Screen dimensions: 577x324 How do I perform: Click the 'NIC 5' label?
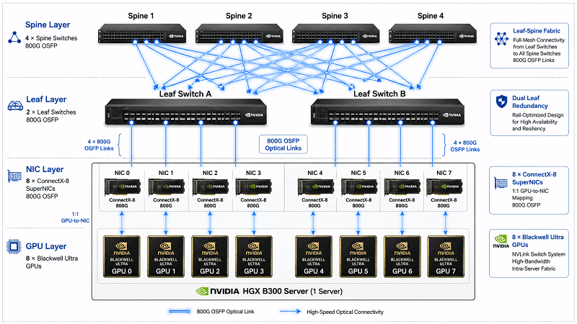[x=358, y=173]
